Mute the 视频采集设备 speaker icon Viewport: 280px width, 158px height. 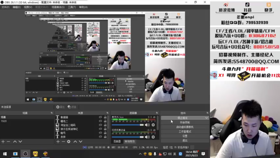tap(147, 137)
